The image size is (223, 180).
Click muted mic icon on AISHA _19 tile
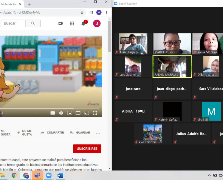pos(117,119)
